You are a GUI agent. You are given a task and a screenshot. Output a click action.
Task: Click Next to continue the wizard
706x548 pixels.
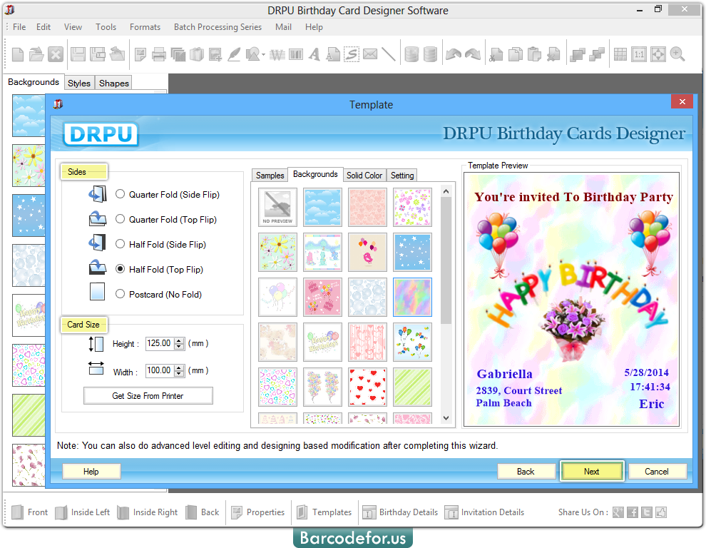click(591, 471)
